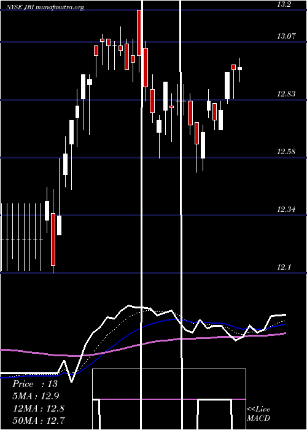Click the 12.83 price axis label

click(286, 94)
